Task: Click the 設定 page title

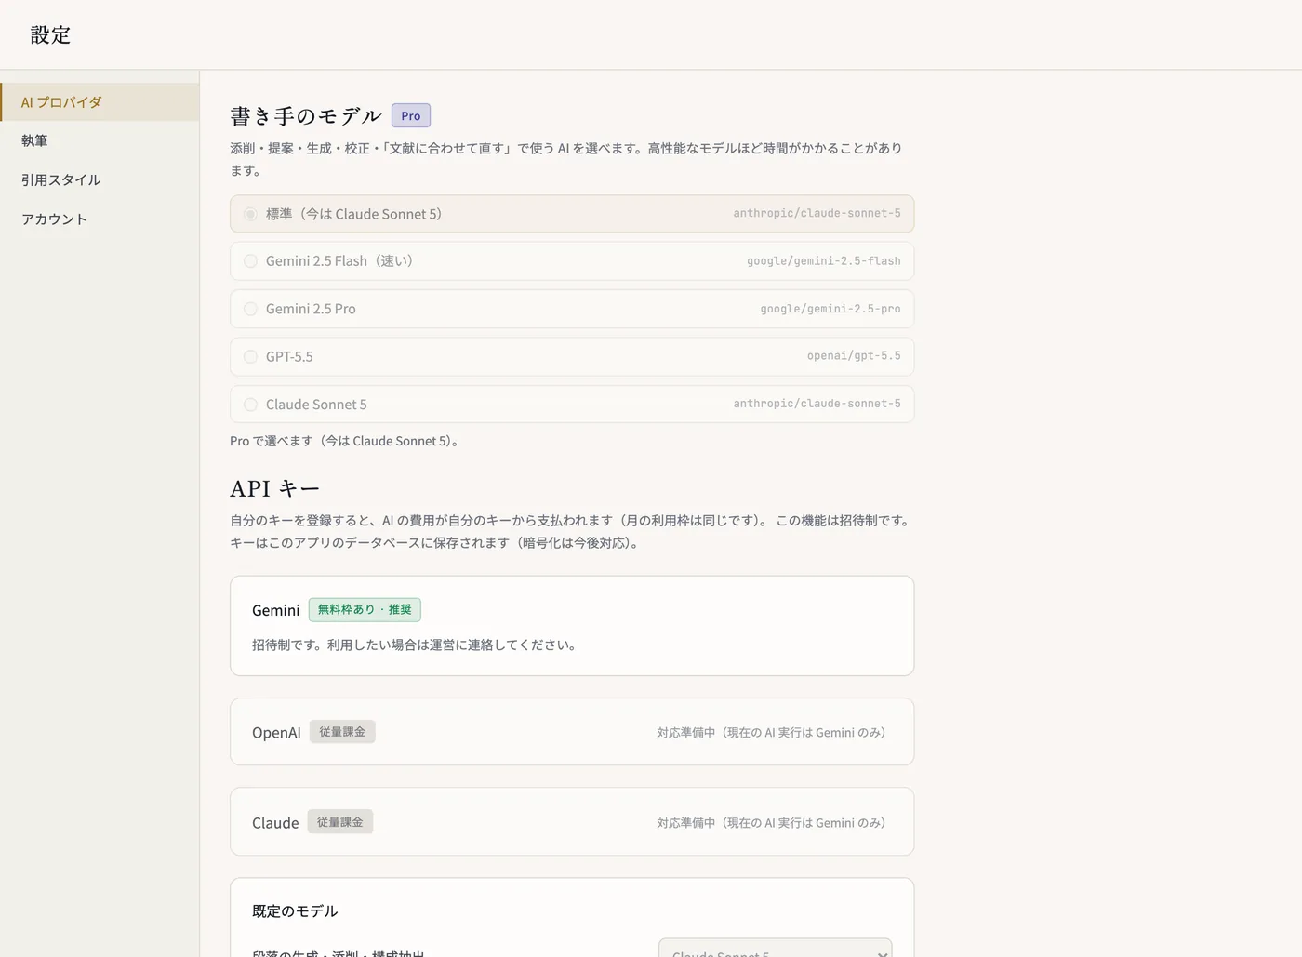Action: point(50,34)
